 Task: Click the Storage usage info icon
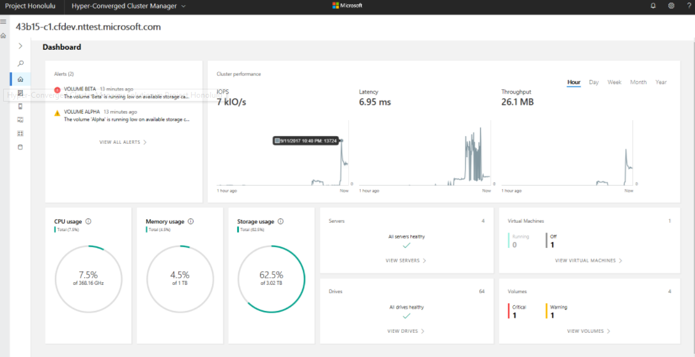280,222
